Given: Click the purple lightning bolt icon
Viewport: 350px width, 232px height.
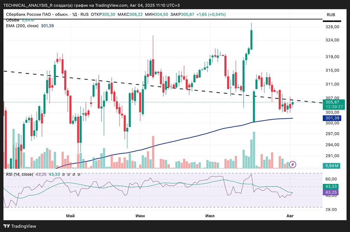Looking at the screenshot, I should tap(293, 165).
